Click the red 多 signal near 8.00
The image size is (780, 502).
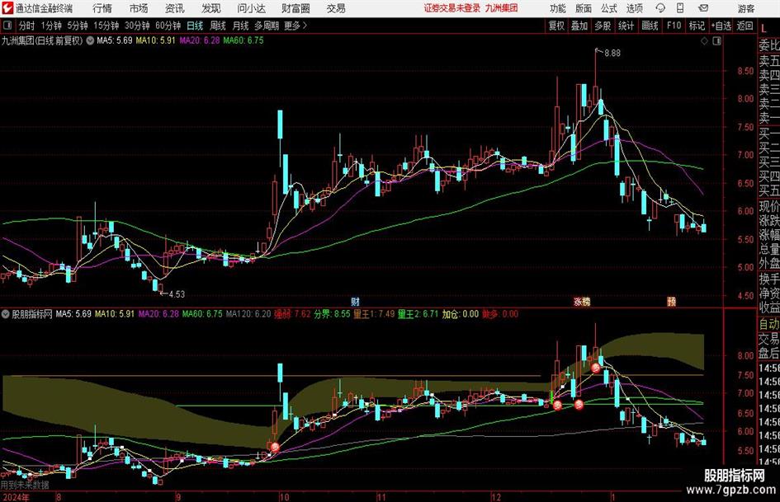click(596, 368)
